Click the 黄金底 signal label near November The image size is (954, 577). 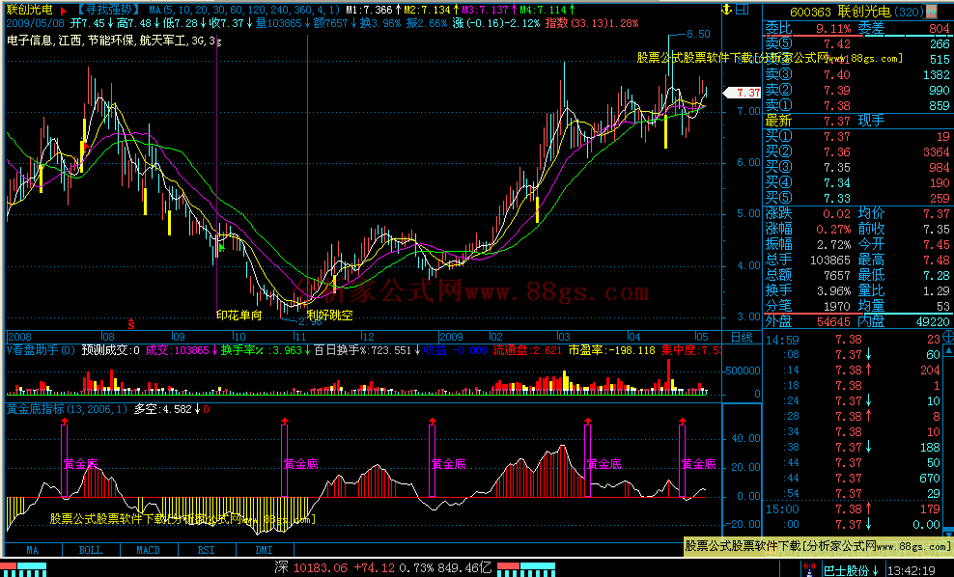click(x=300, y=464)
